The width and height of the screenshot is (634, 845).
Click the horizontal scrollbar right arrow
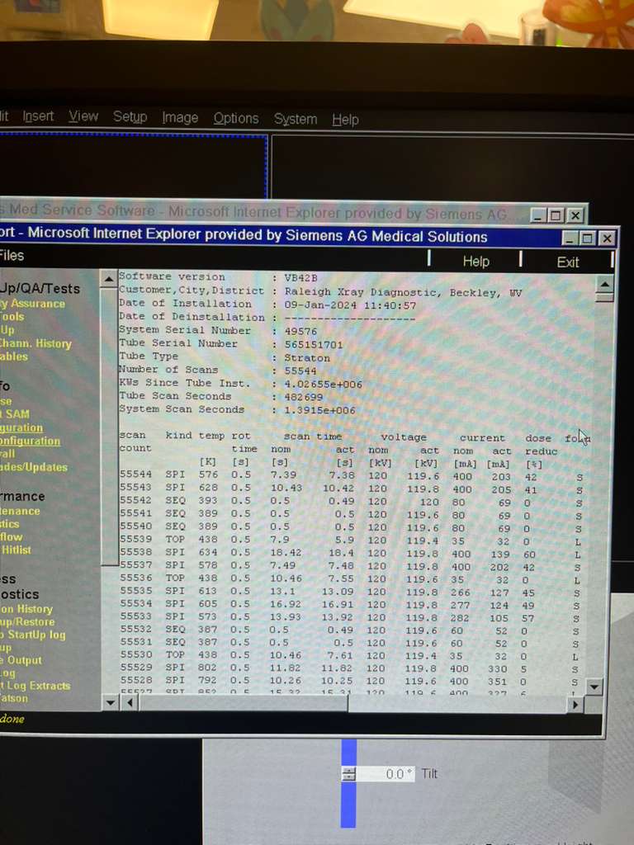click(575, 704)
